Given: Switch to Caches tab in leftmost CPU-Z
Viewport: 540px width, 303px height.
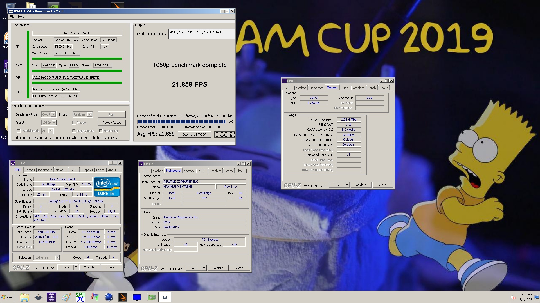Looking at the screenshot, I should pos(30,170).
